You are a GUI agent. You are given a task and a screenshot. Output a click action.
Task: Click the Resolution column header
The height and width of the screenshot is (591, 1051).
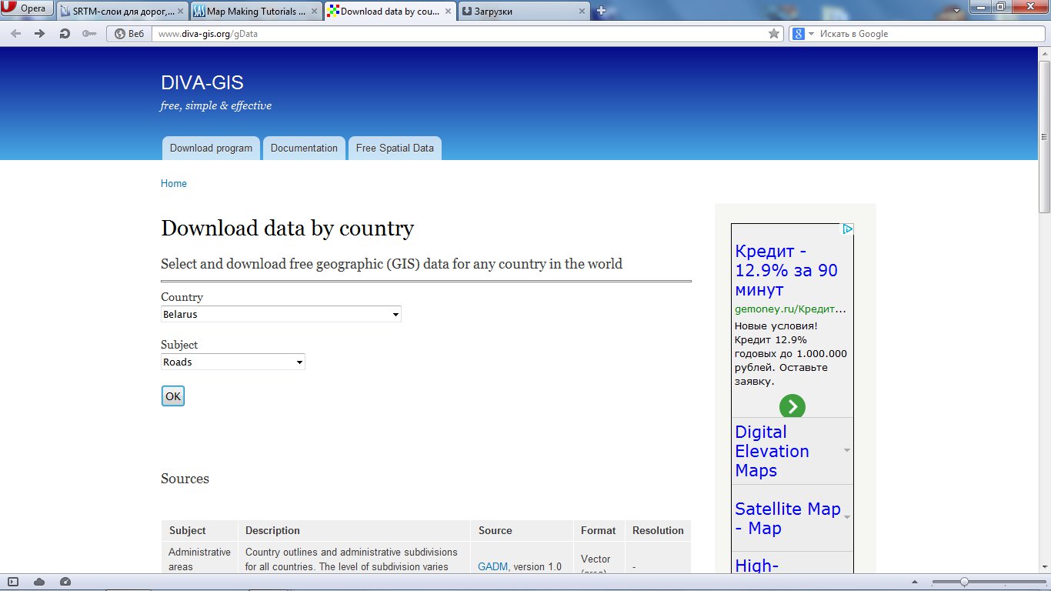point(658,530)
